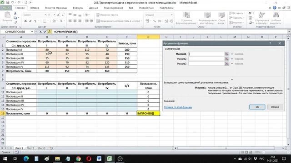291x163 pixels.
Task: Switch to the Вид ribbon tab
Action: tap(131, 8)
